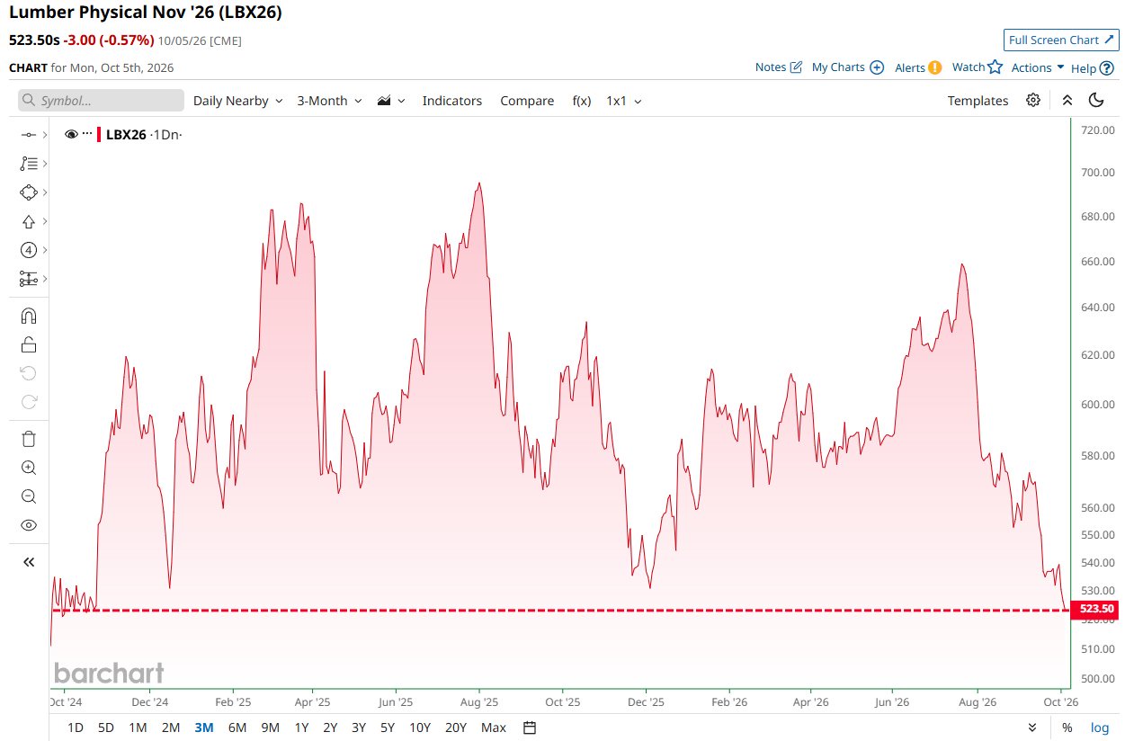
Task: Select the line drawing tool
Action: (28, 135)
